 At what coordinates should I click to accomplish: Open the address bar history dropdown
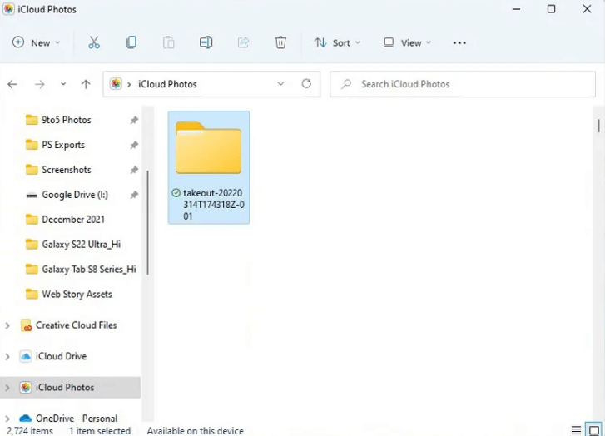tap(281, 84)
